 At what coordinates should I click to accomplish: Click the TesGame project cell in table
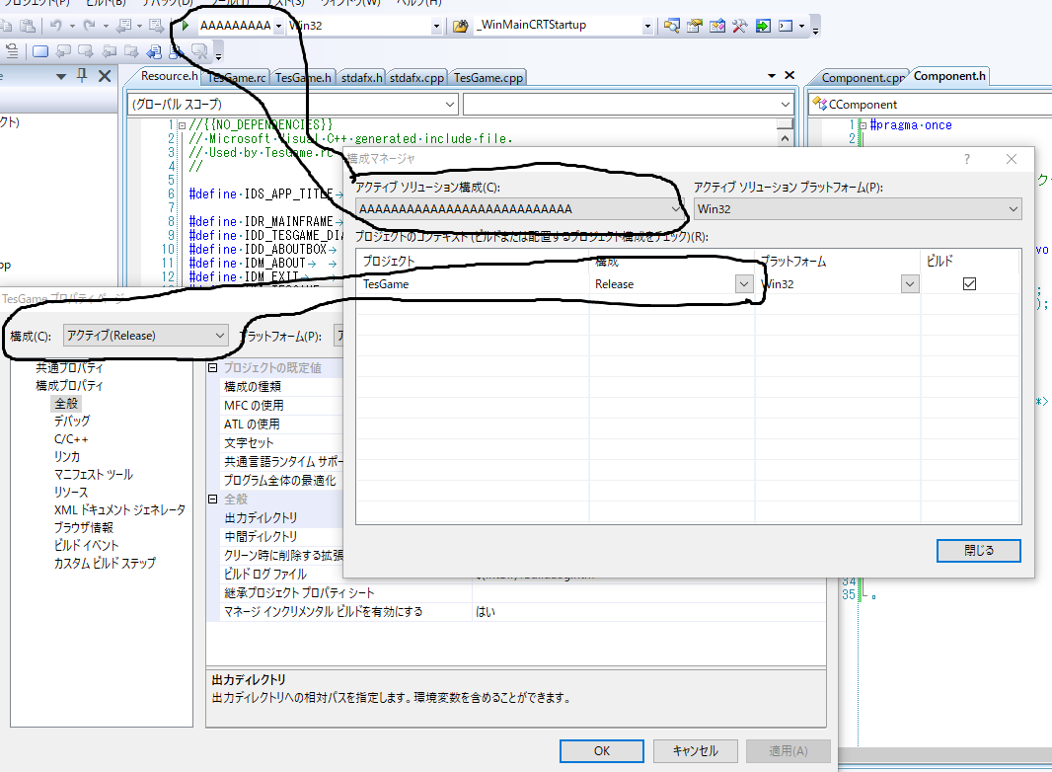473,284
